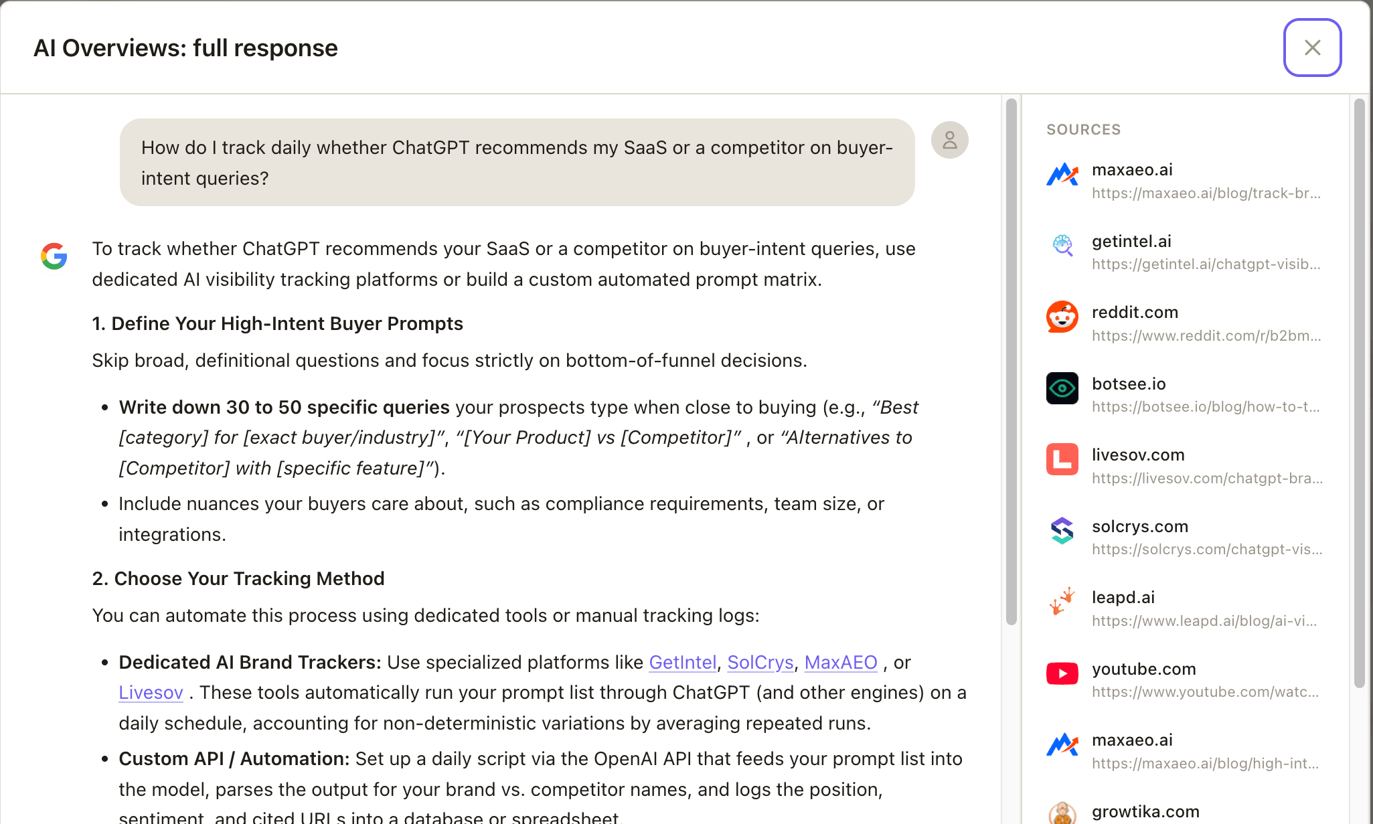Click the getintel.ai favicon
Screen dimensions: 1373x824
pyautogui.click(x=1062, y=246)
